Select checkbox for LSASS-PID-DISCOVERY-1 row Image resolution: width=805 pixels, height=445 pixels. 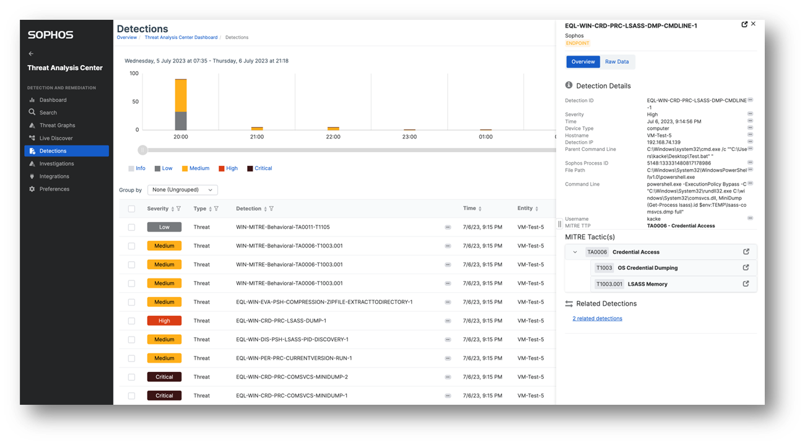point(131,339)
